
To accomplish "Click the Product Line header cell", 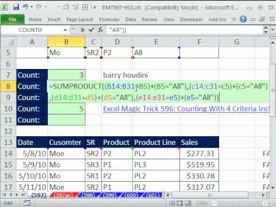I will 156,142.
